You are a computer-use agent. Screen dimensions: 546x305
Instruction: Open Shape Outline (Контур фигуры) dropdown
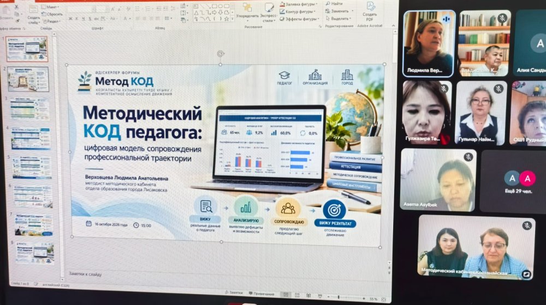pos(298,11)
